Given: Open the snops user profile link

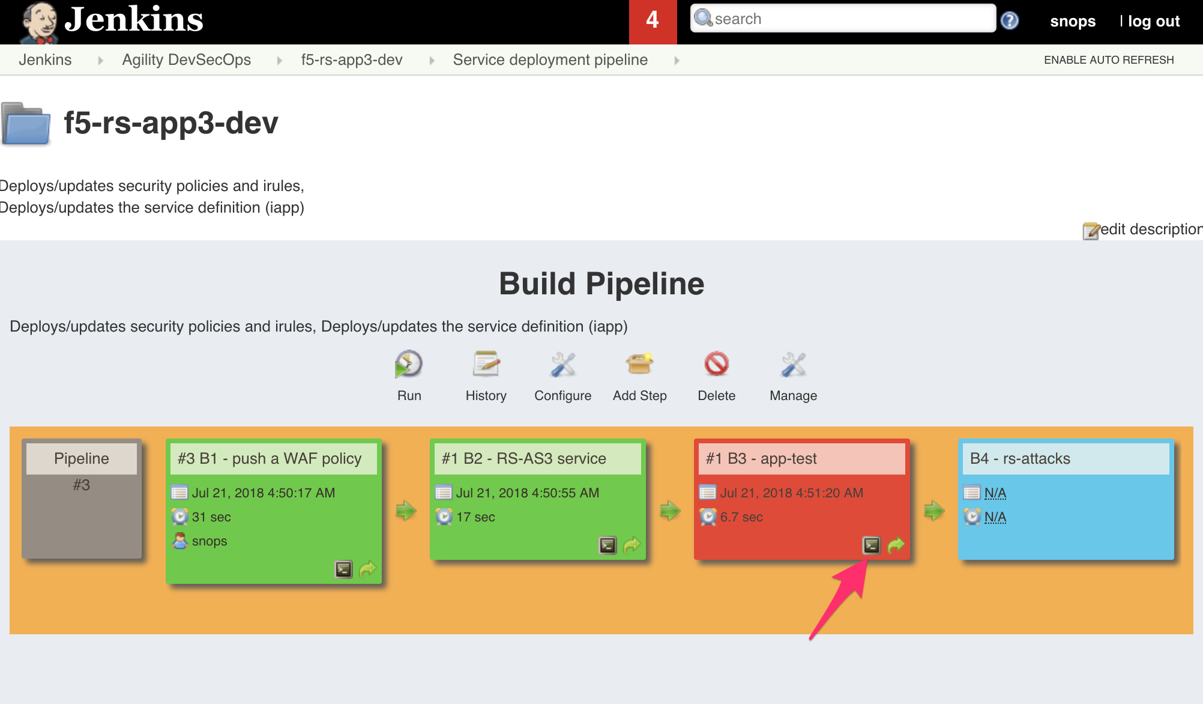Looking at the screenshot, I should point(1073,21).
